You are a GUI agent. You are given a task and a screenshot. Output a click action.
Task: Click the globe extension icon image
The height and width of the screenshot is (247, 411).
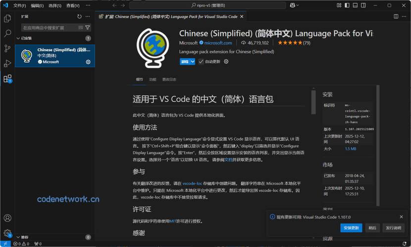(153, 48)
